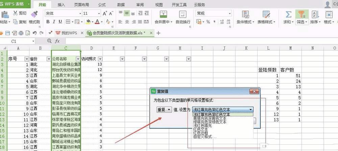Screen dimensions: 338x151
Task: Toggle bold formatting (B)
Action: 48,22
